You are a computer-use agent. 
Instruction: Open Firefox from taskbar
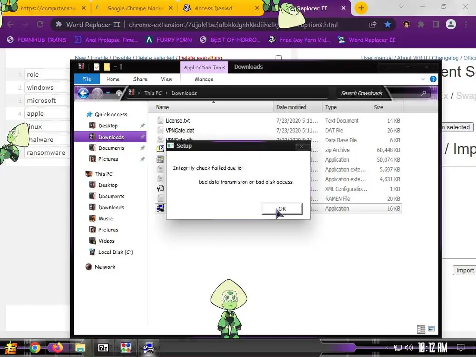click(57, 348)
